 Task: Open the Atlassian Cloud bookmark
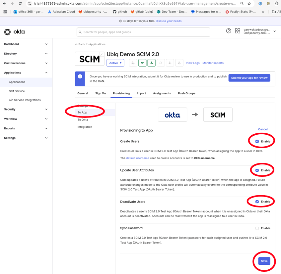[61, 12]
